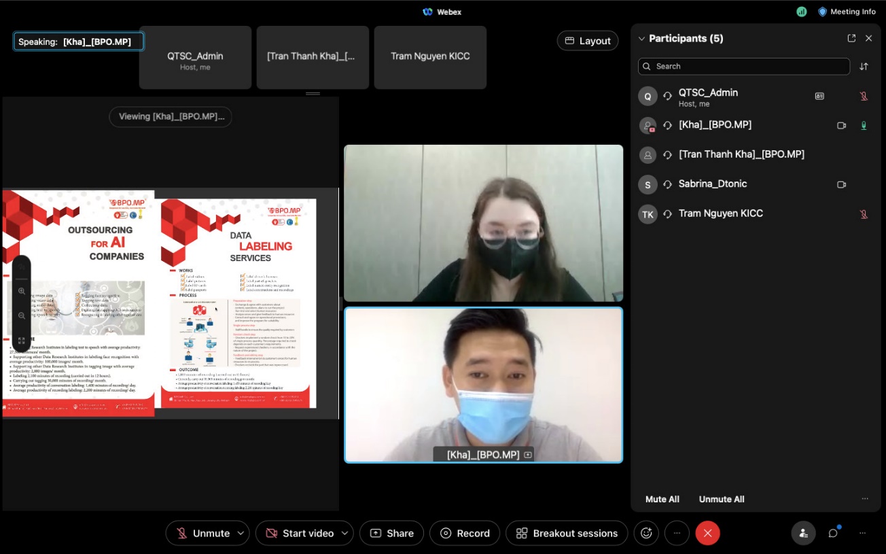This screenshot has width=886, height=554.
Task: Unmute All participants
Action: click(x=722, y=499)
